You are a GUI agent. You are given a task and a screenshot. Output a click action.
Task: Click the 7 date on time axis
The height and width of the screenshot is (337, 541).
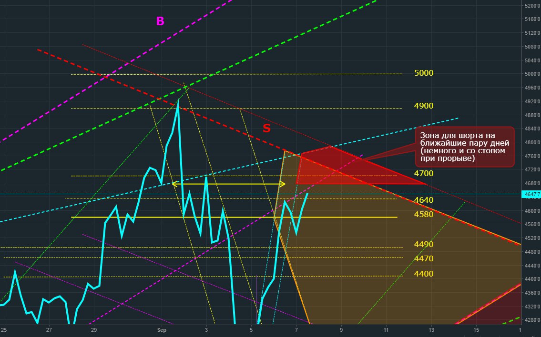pos(296,330)
